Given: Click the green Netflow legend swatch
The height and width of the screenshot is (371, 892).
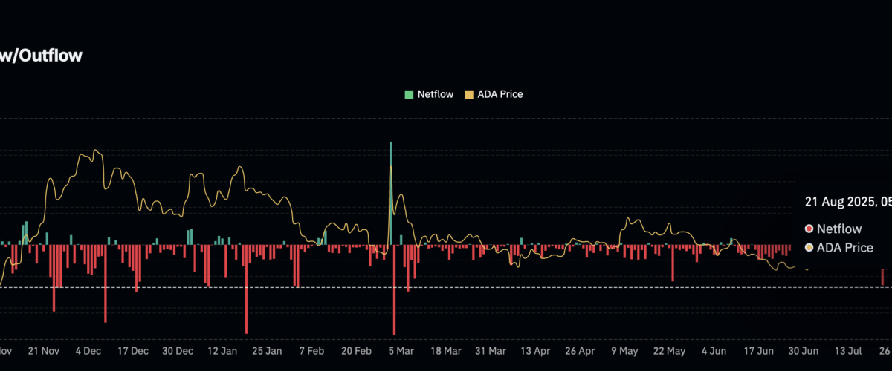Looking at the screenshot, I should point(409,94).
